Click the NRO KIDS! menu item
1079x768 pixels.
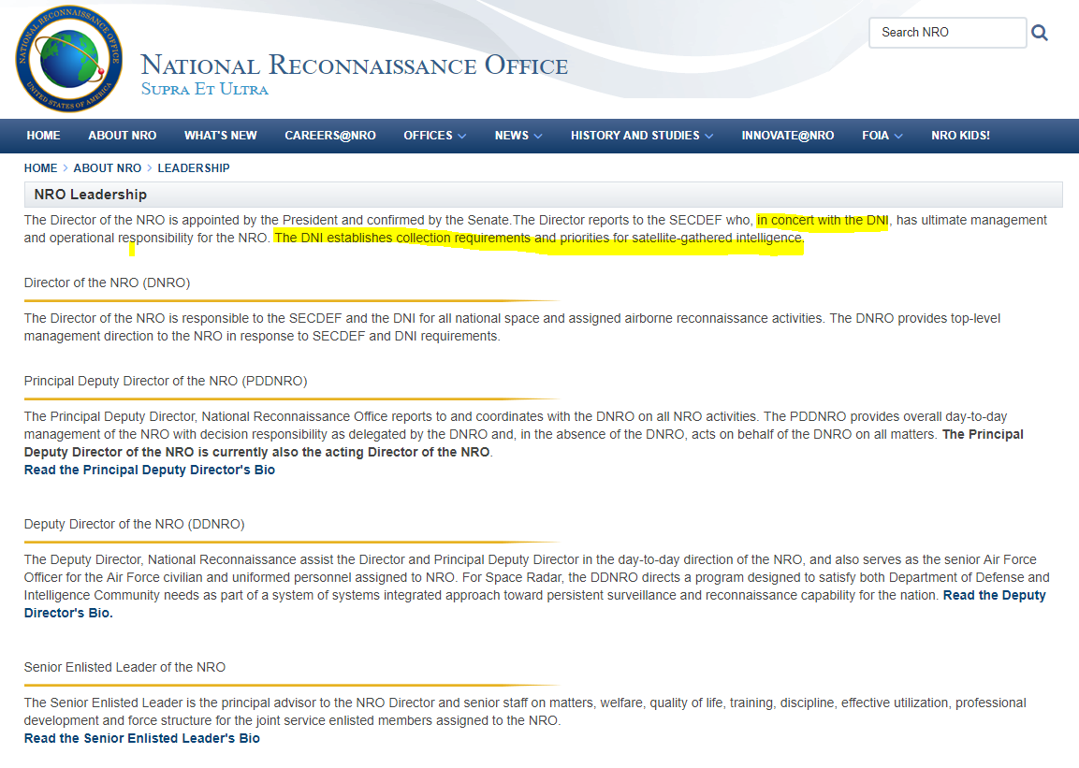pos(960,136)
